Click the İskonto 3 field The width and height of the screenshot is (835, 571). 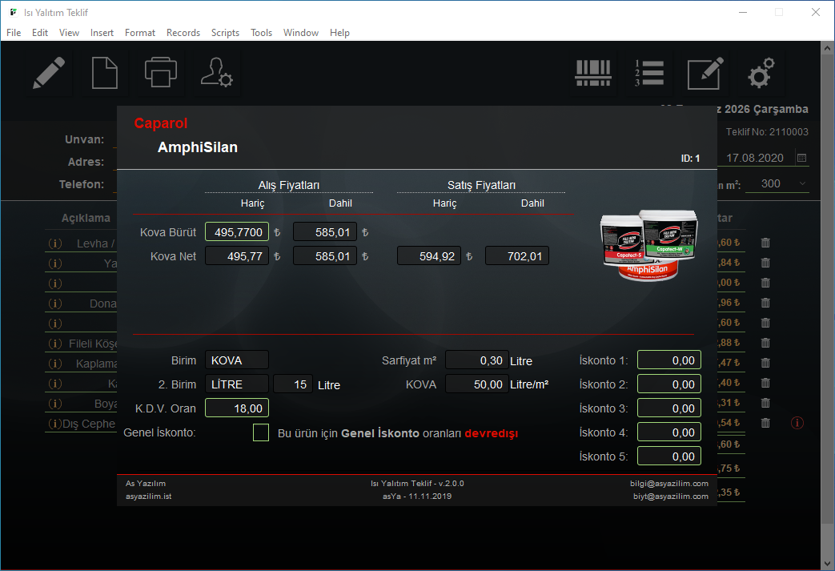[x=668, y=408]
